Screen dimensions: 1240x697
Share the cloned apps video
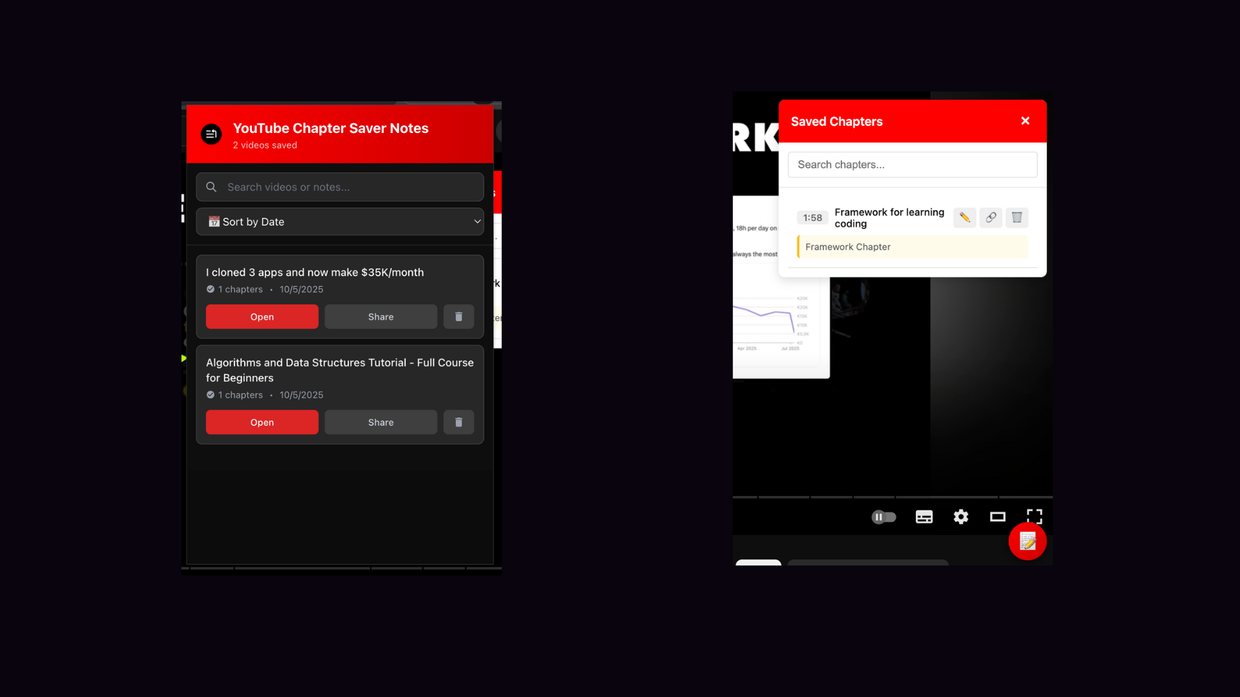coord(380,316)
